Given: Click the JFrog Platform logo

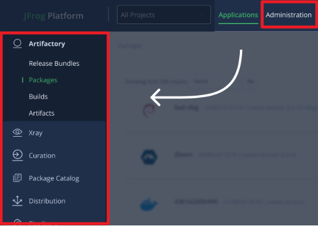Looking at the screenshot, I should [53, 16].
